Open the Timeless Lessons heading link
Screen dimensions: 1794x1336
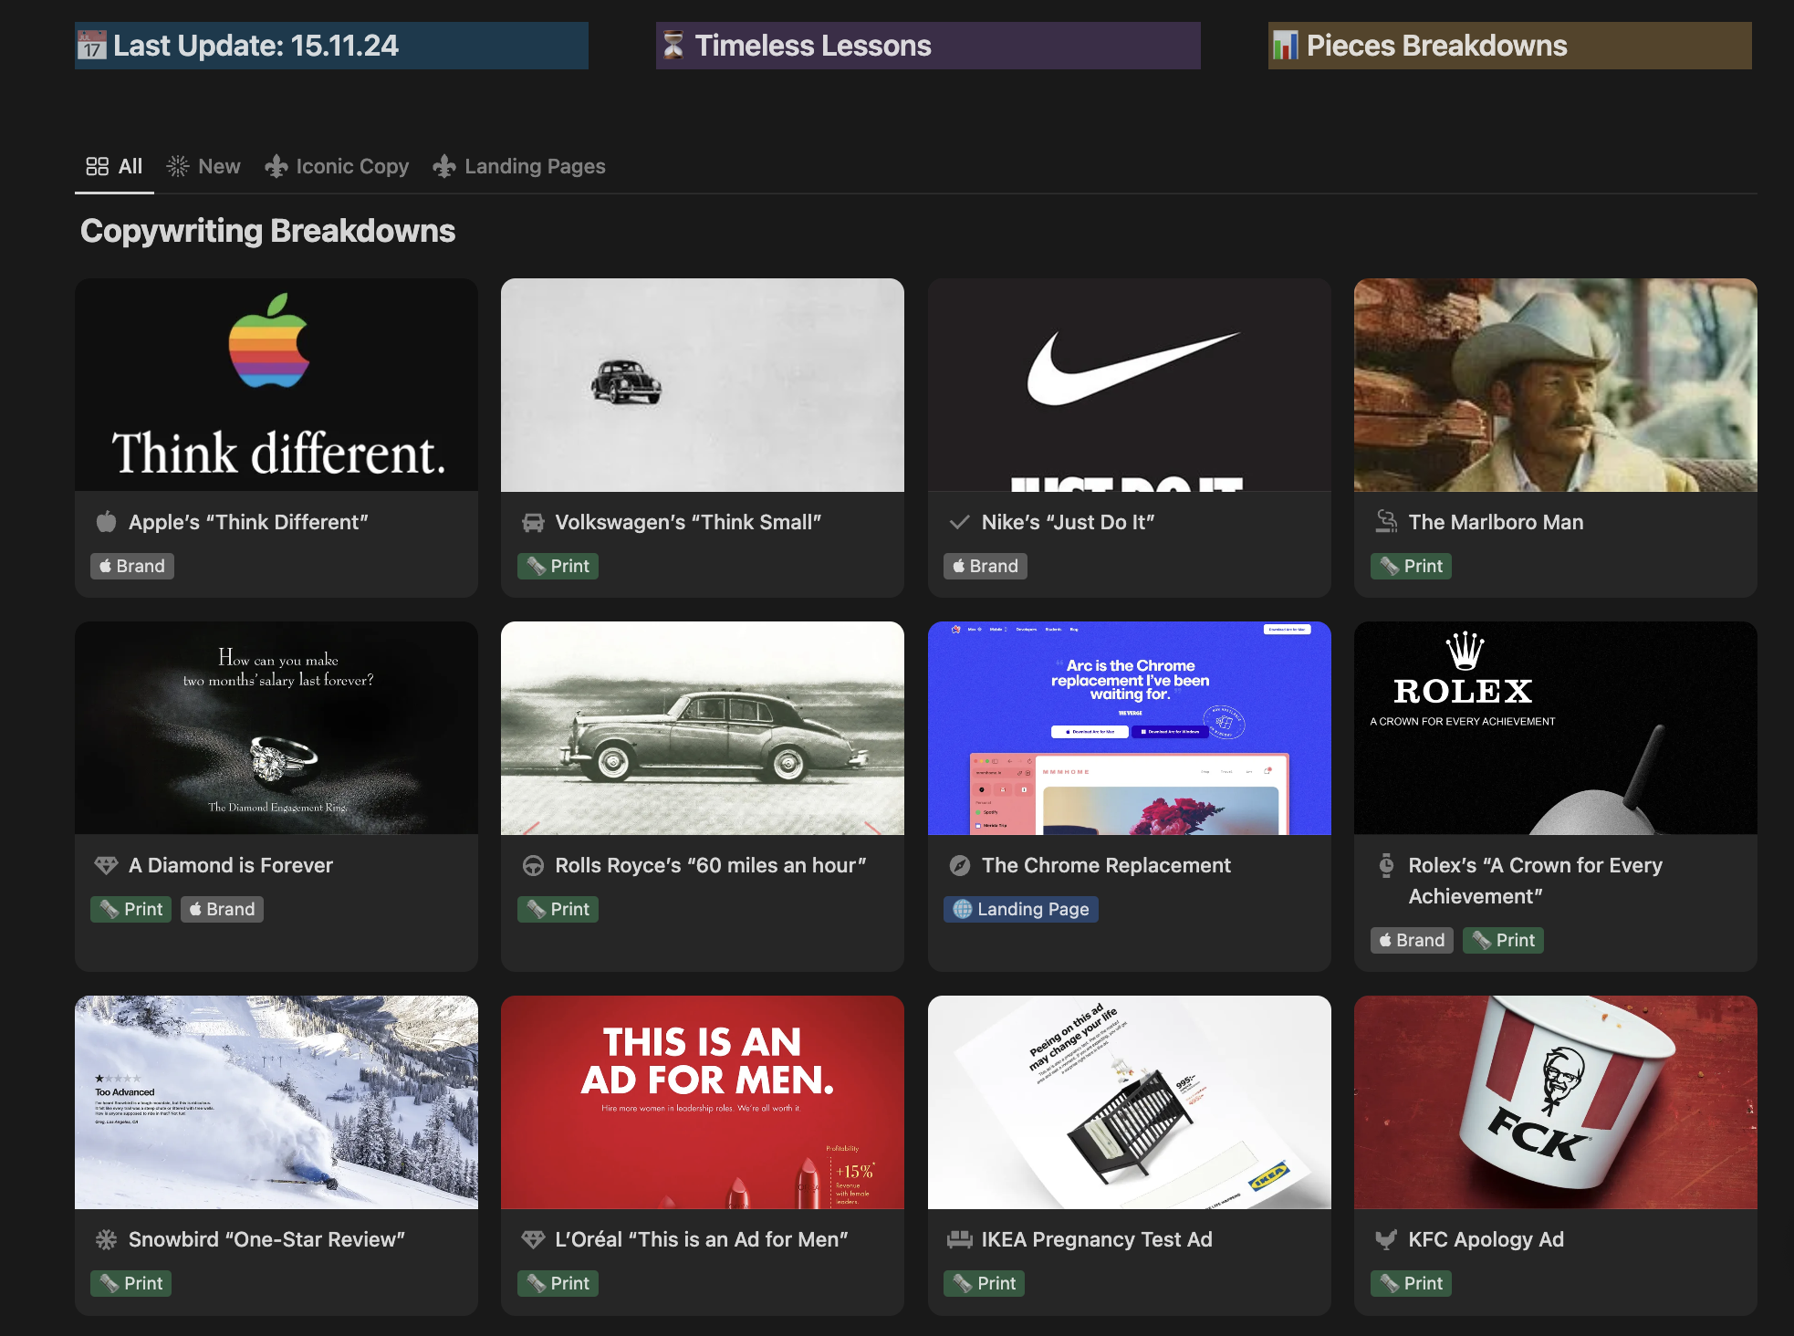pos(812,46)
